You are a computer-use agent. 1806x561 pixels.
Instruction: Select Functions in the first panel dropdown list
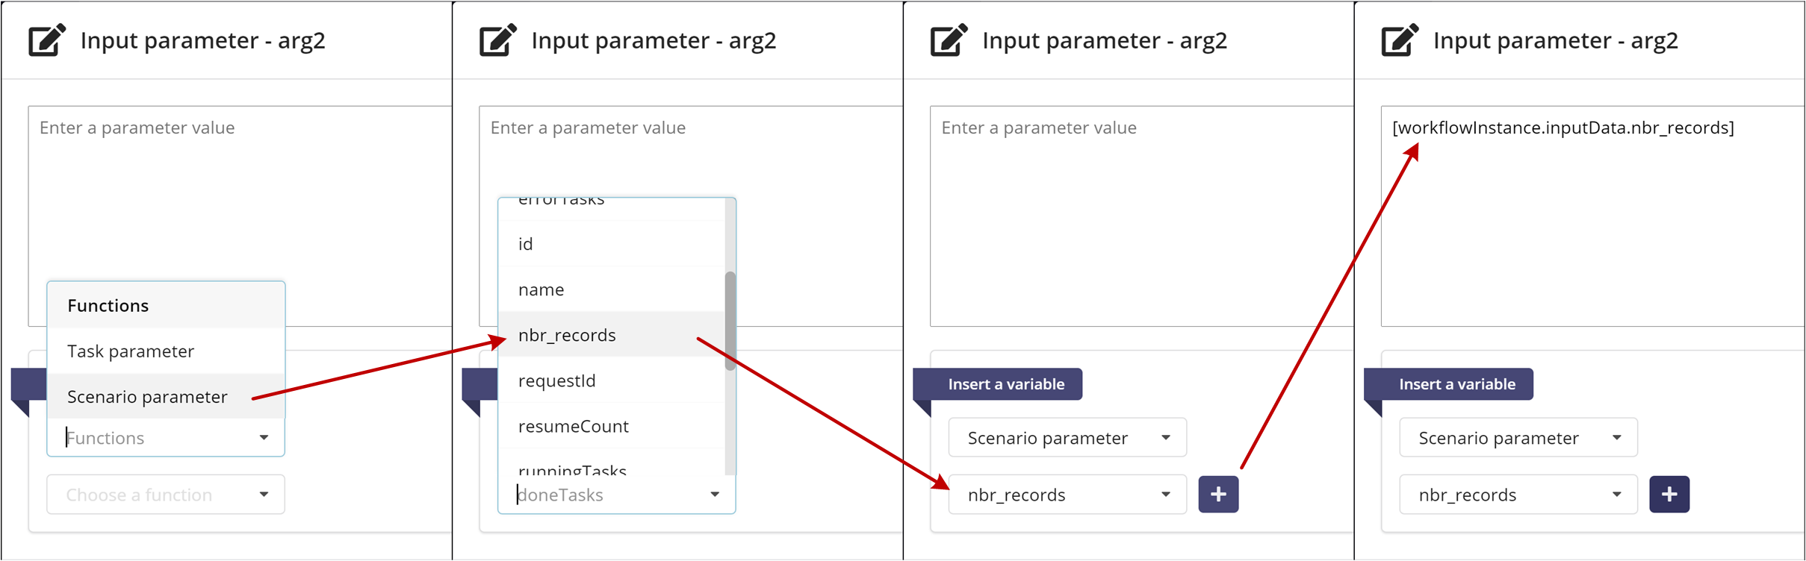click(x=166, y=306)
